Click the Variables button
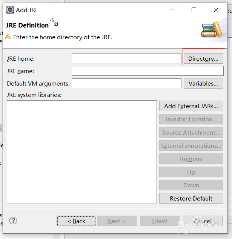The height and width of the screenshot is (239, 232). pos(203,83)
